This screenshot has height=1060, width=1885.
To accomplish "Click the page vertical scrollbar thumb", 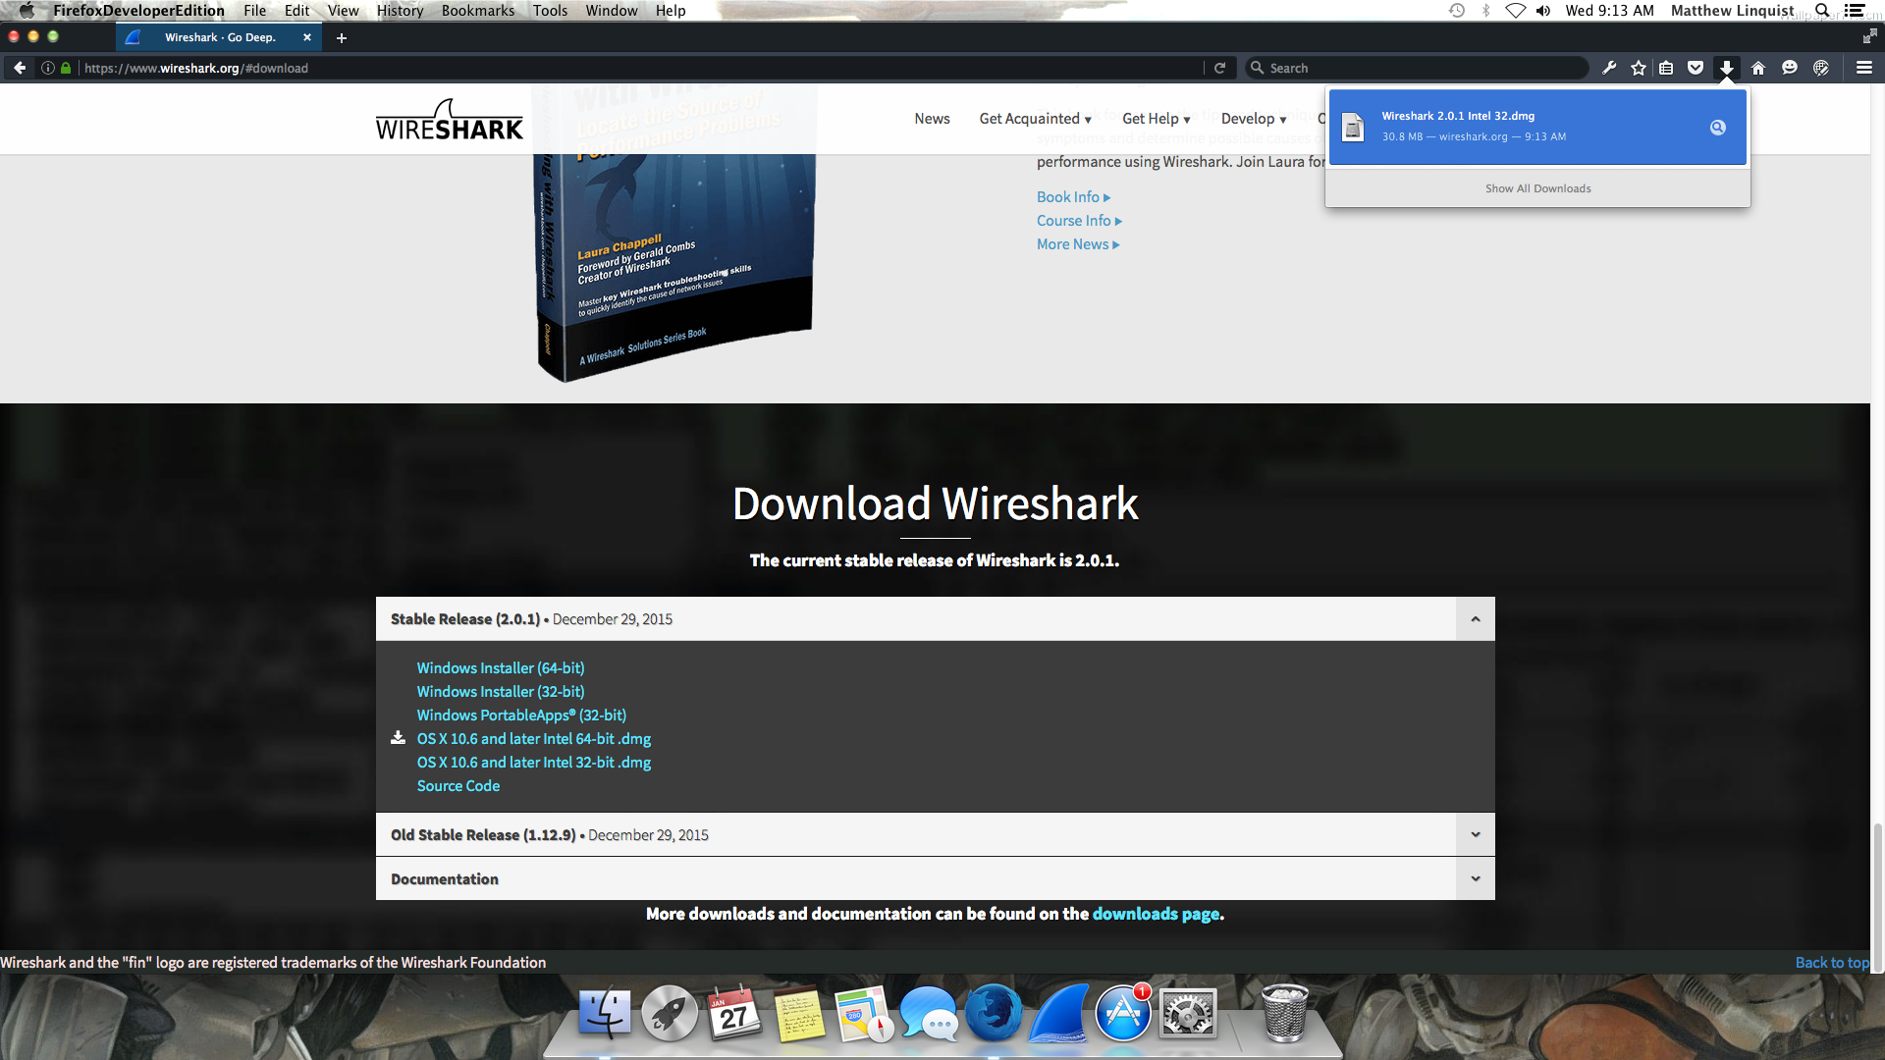I will point(1877,897).
